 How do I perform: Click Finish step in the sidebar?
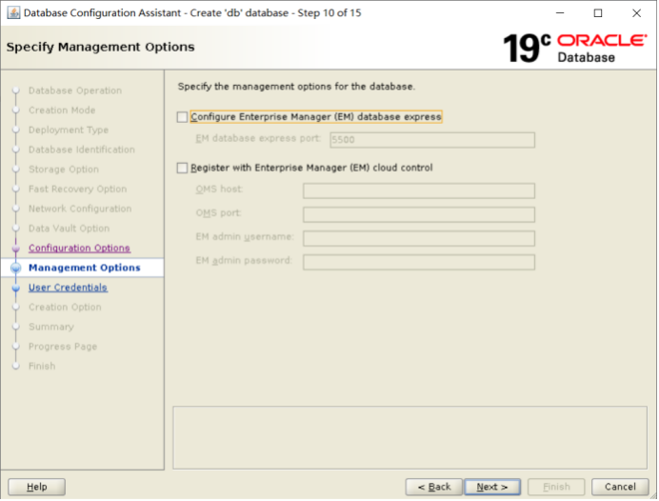tap(42, 366)
